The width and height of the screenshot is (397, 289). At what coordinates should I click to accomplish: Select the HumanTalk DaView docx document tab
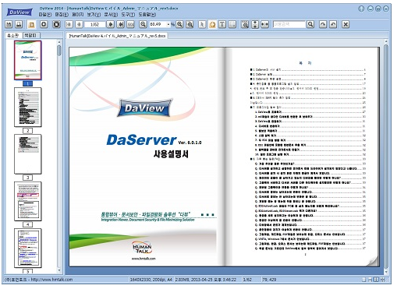click(x=117, y=36)
